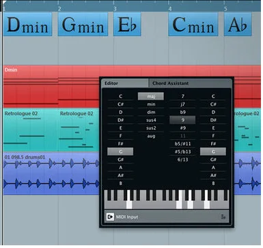
Task: Click bar 5 on the timeline ruler
Action: (225, 9)
